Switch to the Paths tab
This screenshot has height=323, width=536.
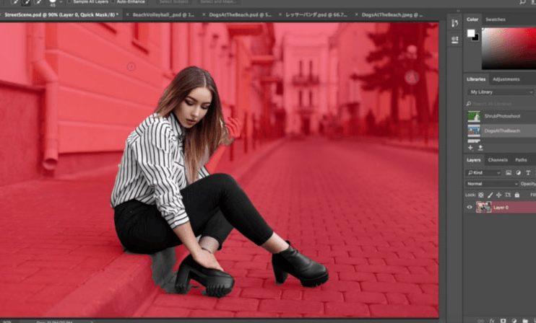tap(521, 160)
